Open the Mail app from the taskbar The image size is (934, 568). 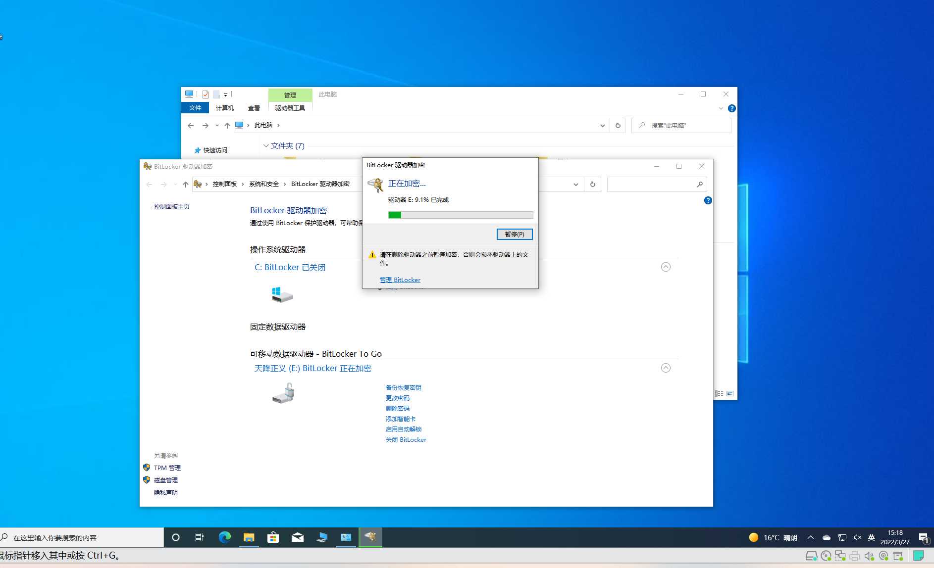(x=297, y=537)
